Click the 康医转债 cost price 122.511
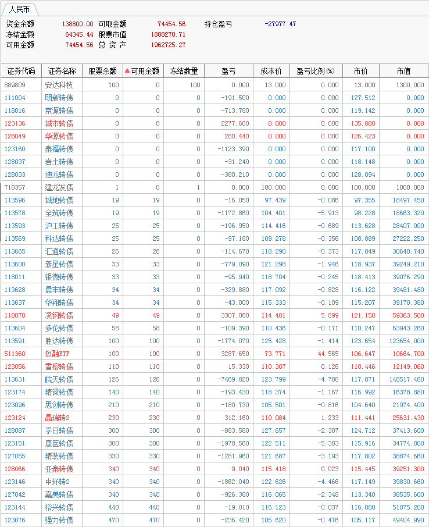 point(273,443)
